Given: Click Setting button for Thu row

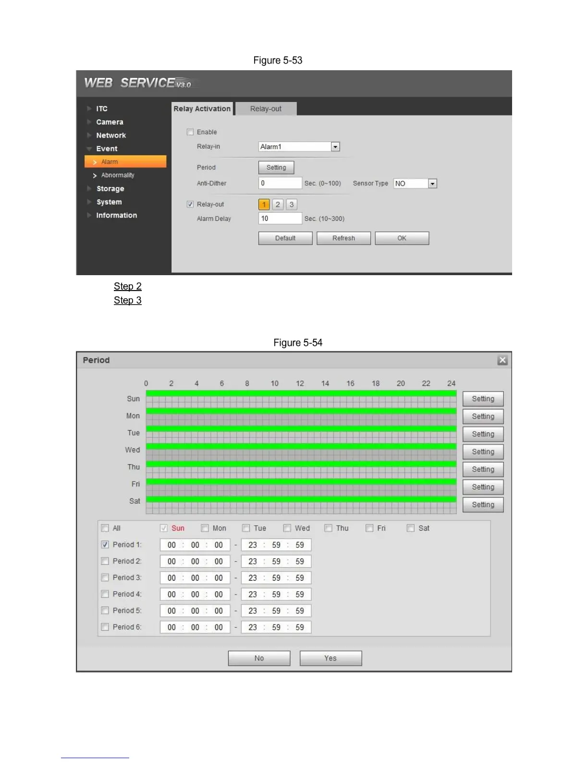Looking at the screenshot, I should click(x=483, y=470).
